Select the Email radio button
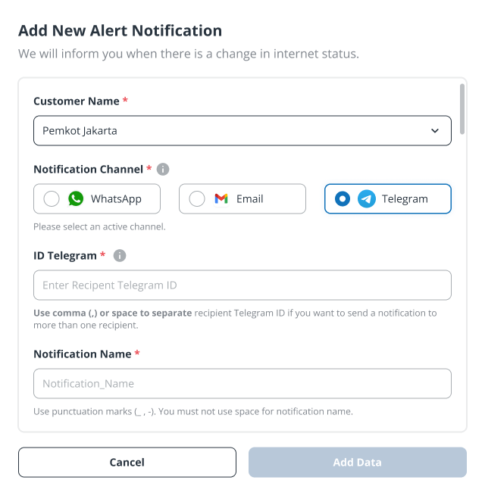This screenshot has height=496, width=485. coord(196,198)
